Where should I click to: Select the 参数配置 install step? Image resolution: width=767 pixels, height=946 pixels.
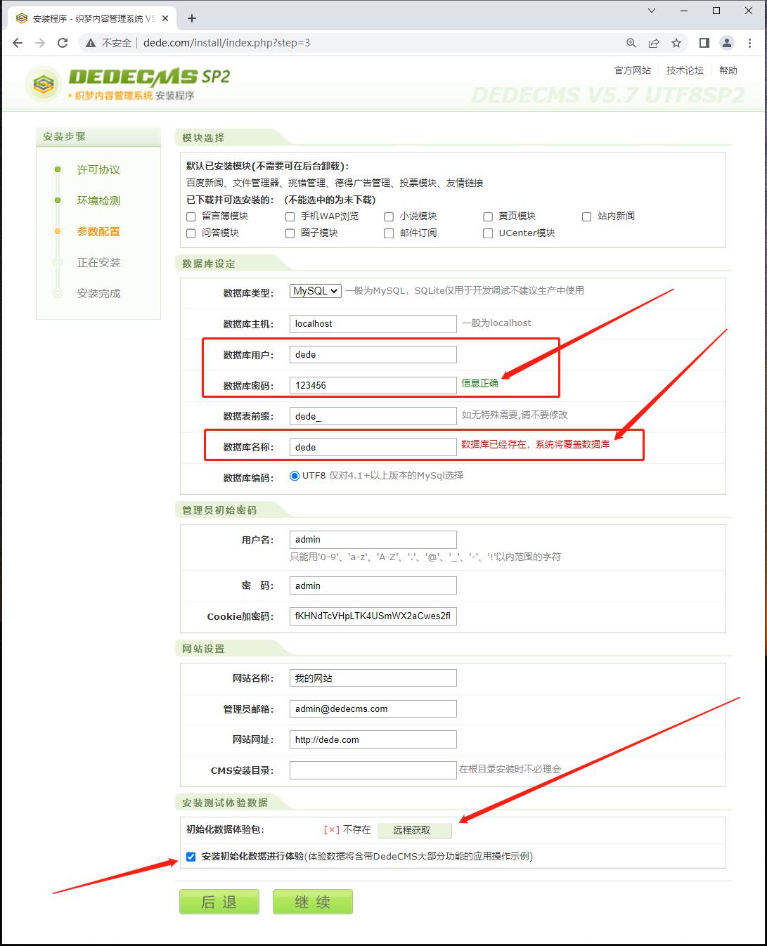coord(98,232)
